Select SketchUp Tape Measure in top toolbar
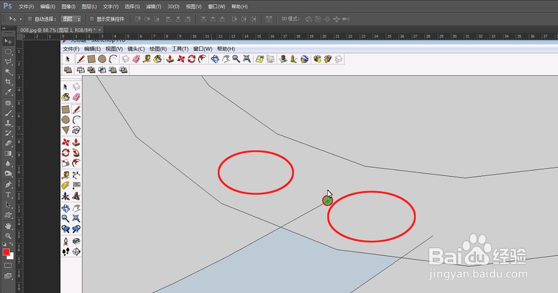This screenshot has width=558, height=293. point(147,59)
